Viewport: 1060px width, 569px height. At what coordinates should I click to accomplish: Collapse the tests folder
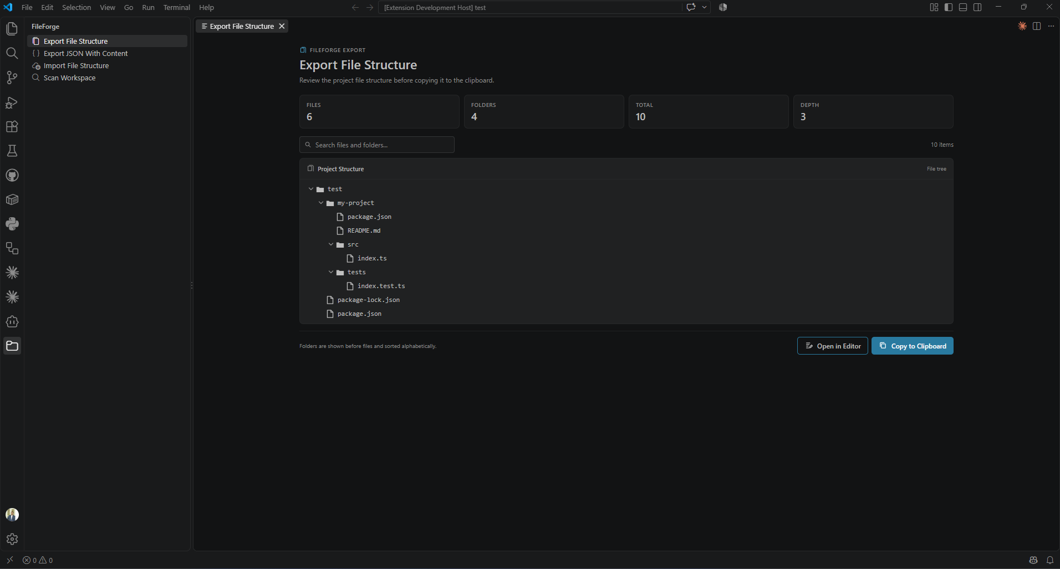coord(331,272)
